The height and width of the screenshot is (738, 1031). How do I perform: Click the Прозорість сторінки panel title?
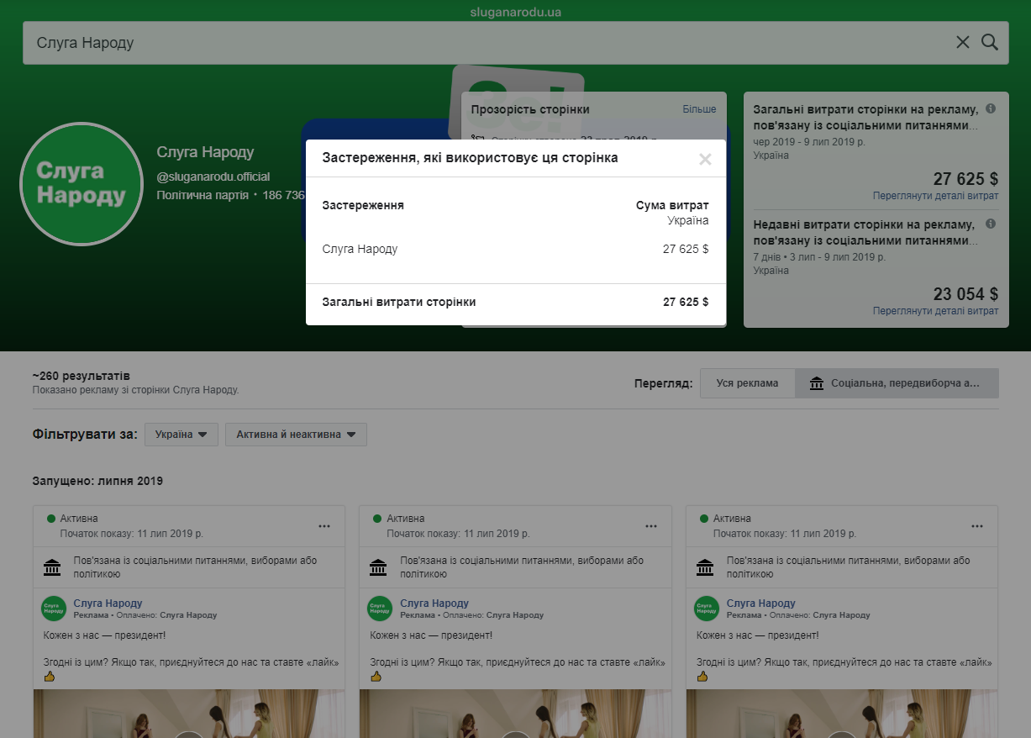530,109
